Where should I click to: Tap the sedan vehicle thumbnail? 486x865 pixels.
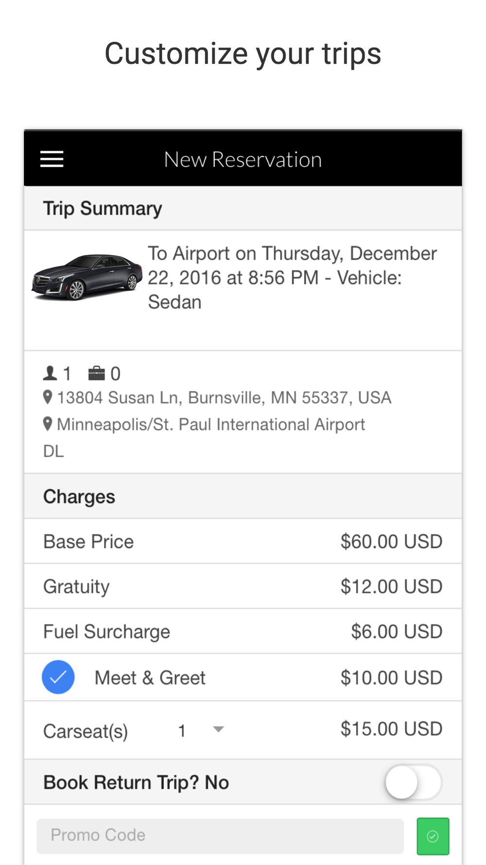point(87,276)
